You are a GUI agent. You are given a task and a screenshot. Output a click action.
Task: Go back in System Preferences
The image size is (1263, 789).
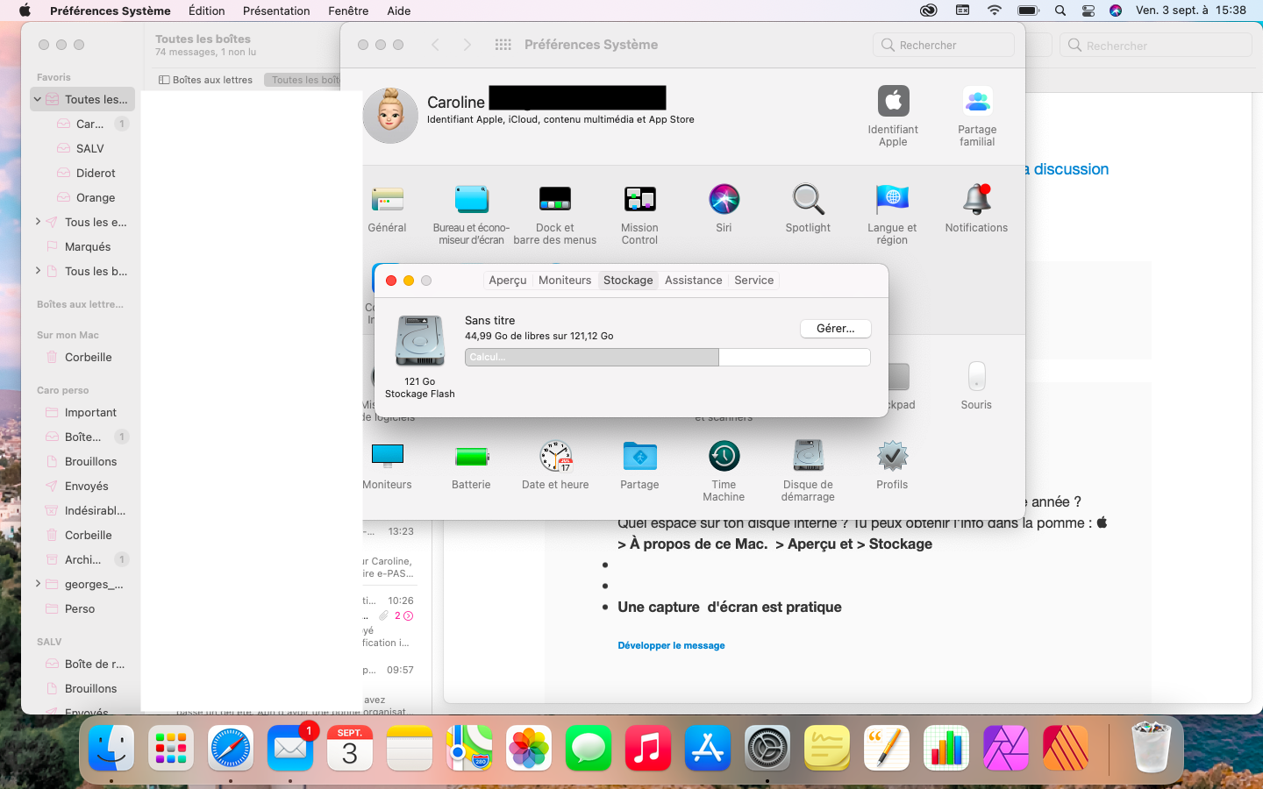435,45
